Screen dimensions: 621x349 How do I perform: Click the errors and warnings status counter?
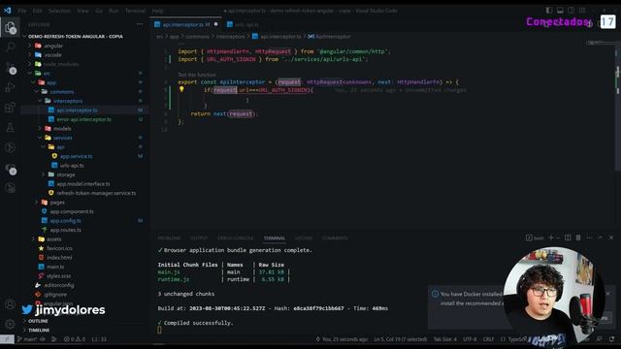75,339
